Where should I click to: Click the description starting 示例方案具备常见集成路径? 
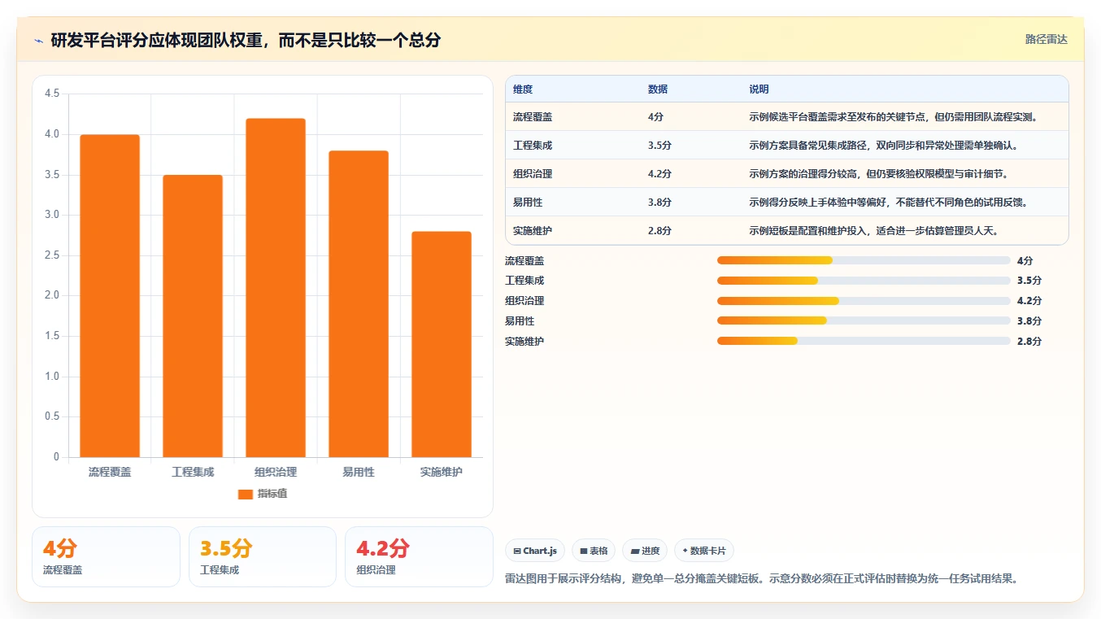(883, 146)
